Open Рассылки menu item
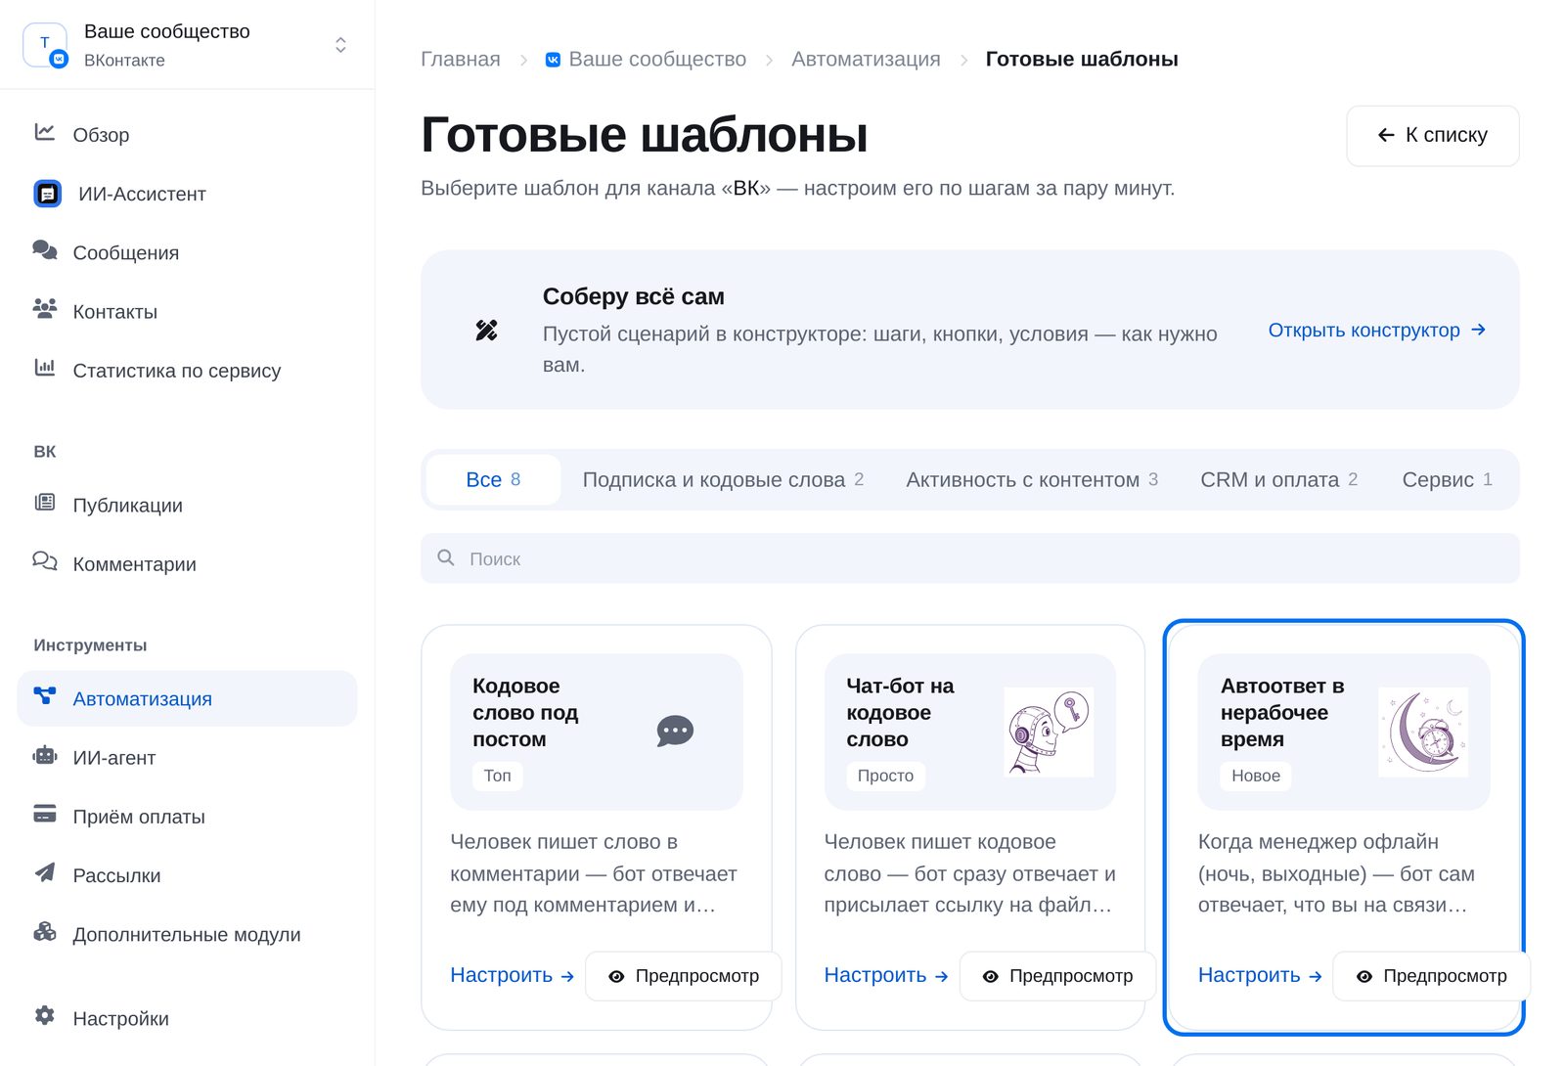 (x=187, y=874)
